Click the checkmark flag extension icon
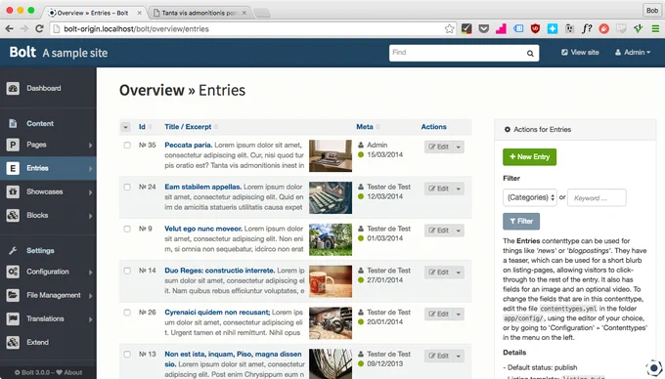 coord(466,28)
